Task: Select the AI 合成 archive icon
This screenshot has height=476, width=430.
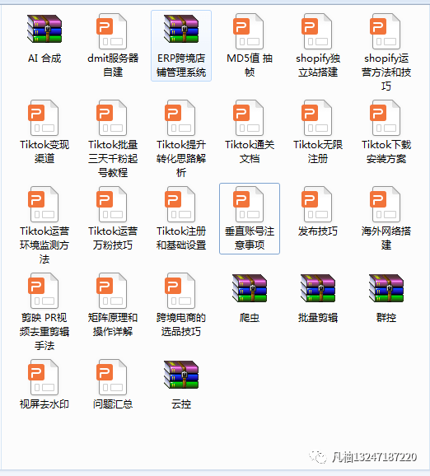Action: [44, 29]
